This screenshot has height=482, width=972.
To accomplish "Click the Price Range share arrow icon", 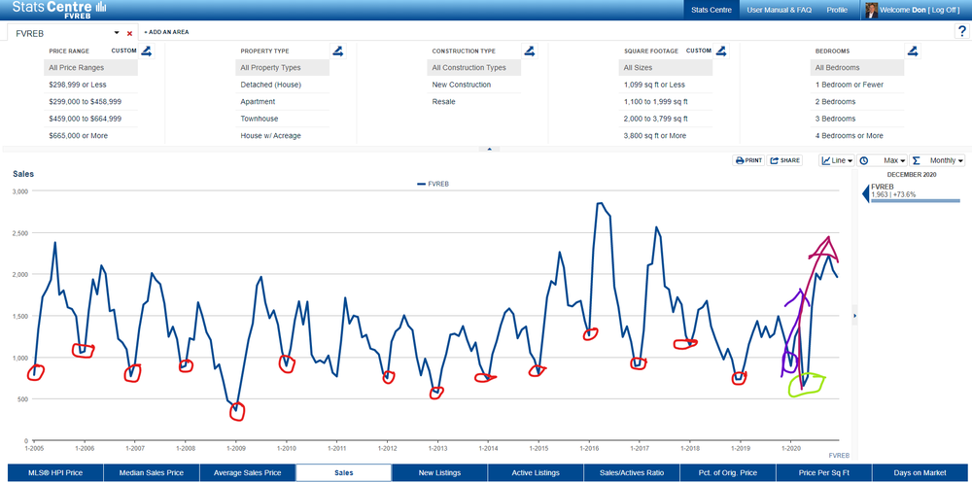I will 147,52.
